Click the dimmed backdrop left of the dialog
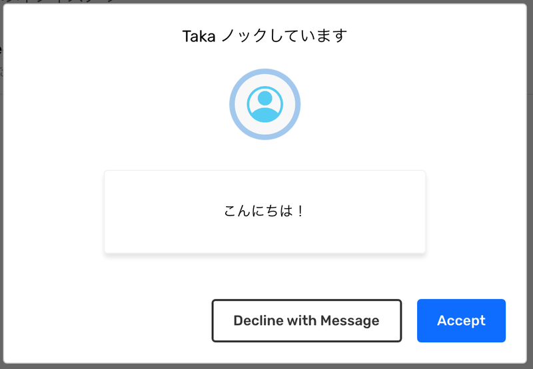 [x=1, y=204]
